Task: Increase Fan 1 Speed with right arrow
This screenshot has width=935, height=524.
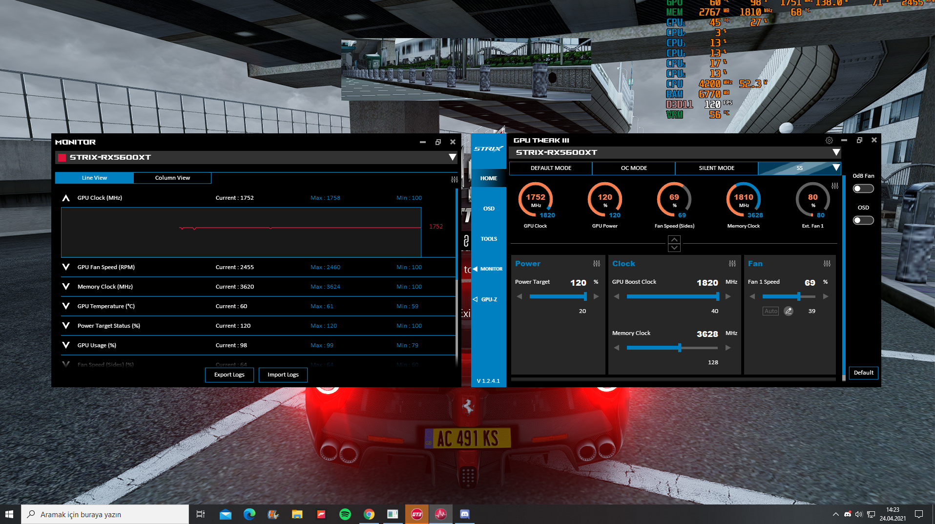Action: coord(826,296)
